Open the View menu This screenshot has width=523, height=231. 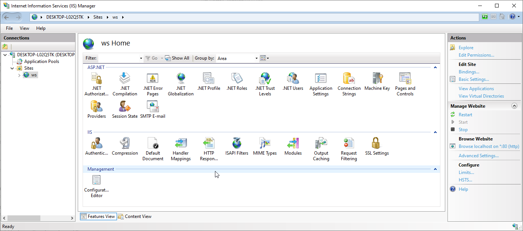point(24,28)
